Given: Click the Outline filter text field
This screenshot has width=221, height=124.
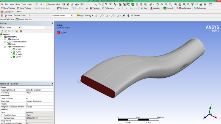Looking at the screenshot, I should pyautogui.click(x=33, y=27).
